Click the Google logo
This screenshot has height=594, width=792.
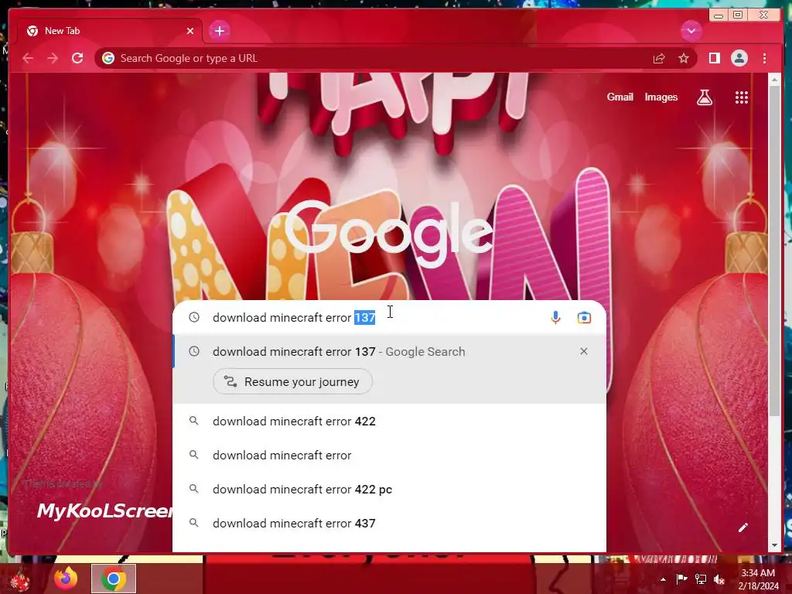(x=389, y=234)
